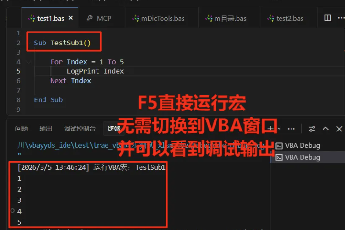Select the first VBA Debug terminal

(x=308, y=145)
